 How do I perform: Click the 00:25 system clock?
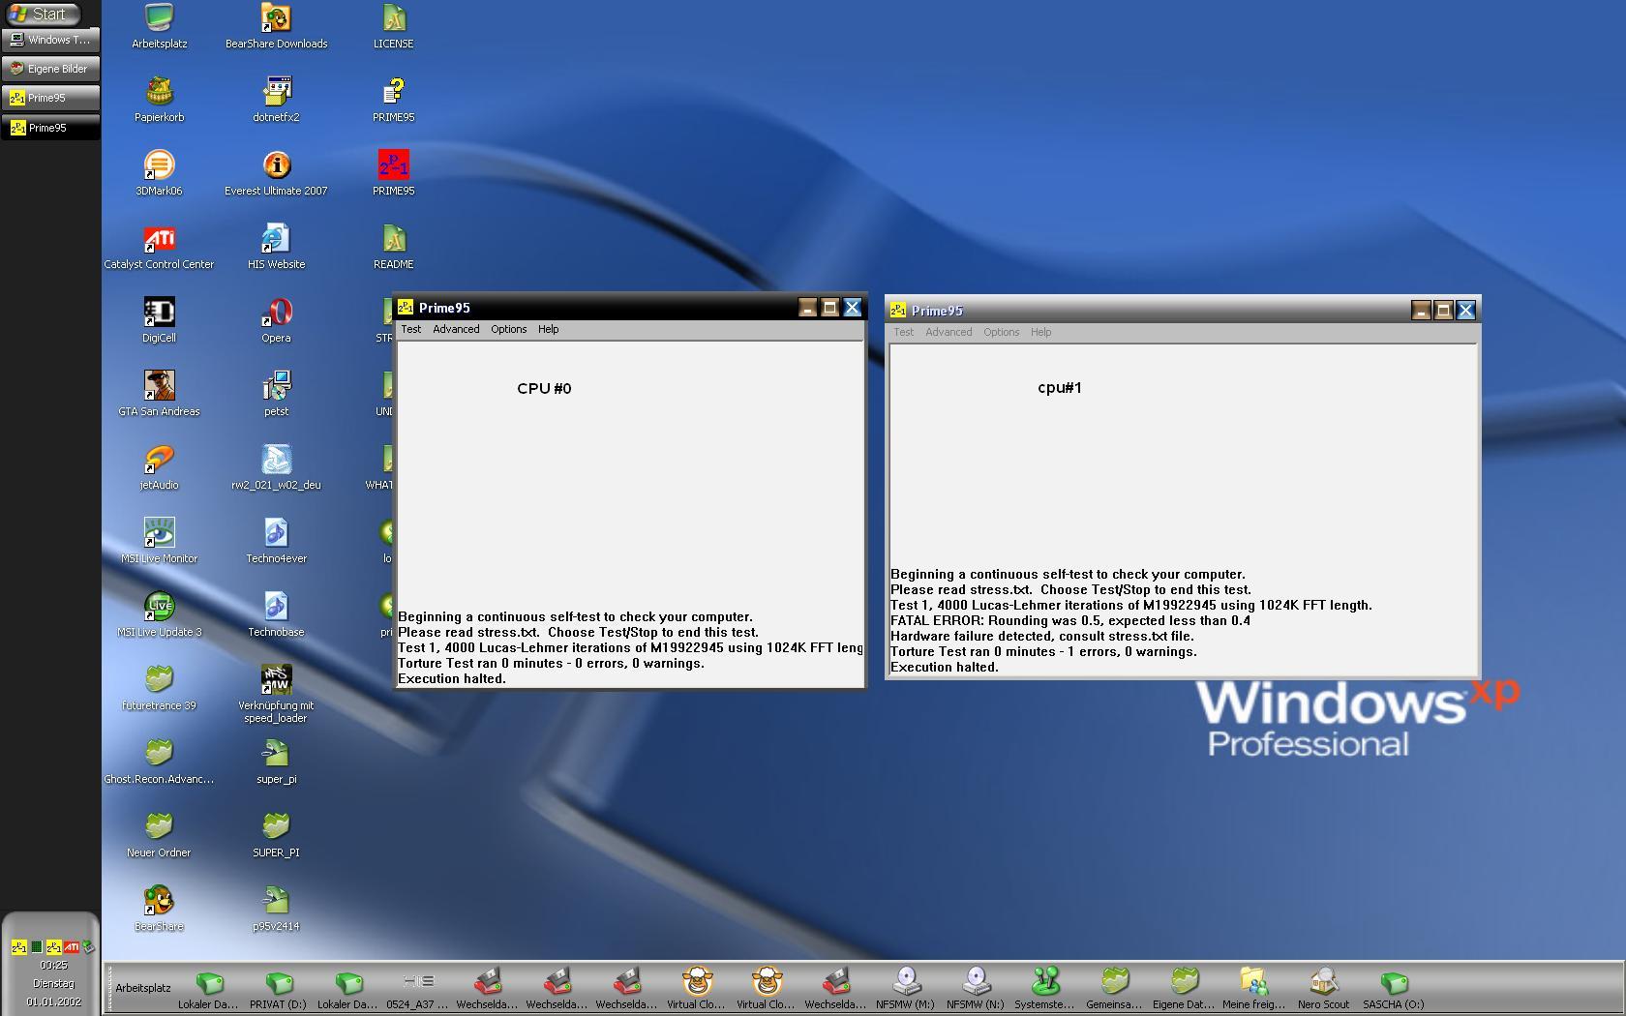pos(53,965)
